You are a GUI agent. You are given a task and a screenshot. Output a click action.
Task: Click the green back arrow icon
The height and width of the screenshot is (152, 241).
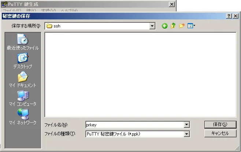165,26
